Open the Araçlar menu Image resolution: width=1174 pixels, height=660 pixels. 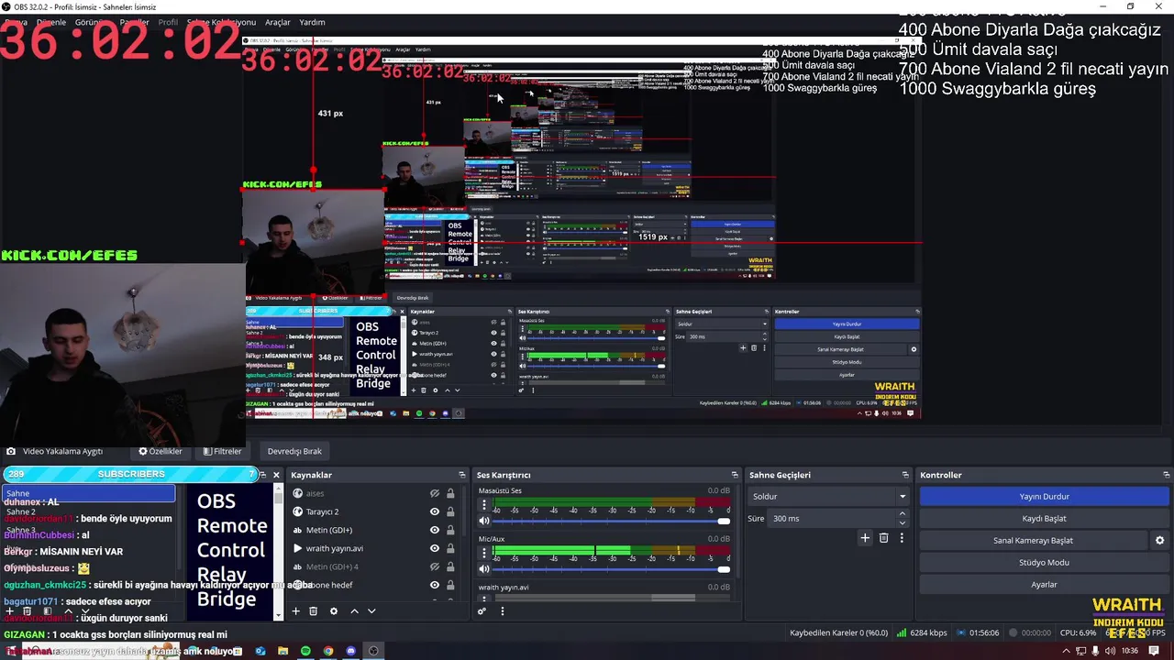tap(278, 22)
